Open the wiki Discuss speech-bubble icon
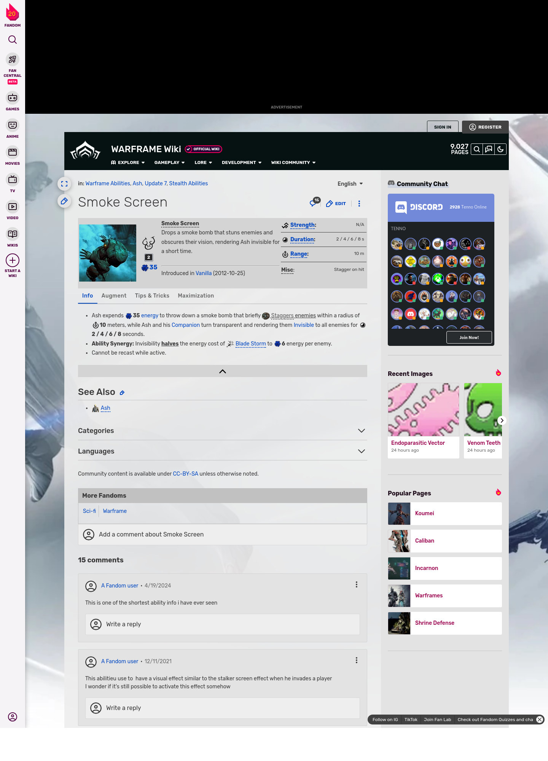 coord(489,149)
